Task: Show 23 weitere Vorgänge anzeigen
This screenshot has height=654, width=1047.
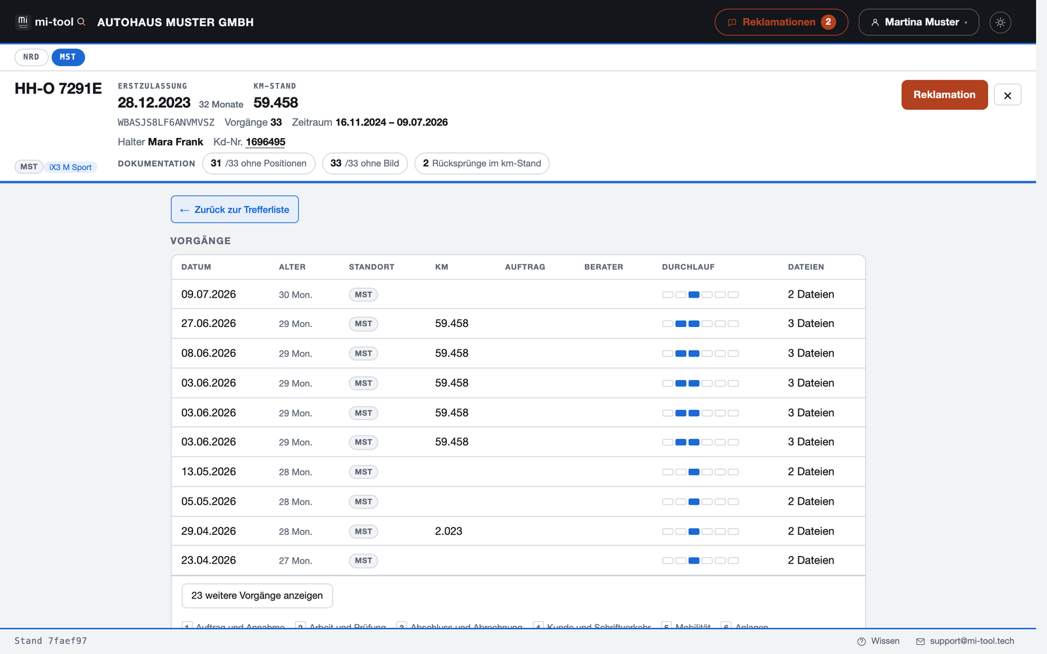Action: [x=257, y=596]
